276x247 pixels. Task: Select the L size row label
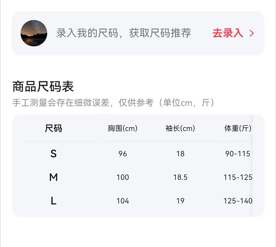[53, 201]
